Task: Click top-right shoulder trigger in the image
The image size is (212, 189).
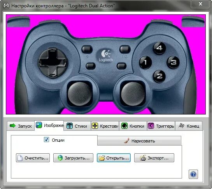Action: pyautogui.click(x=193, y=22)
